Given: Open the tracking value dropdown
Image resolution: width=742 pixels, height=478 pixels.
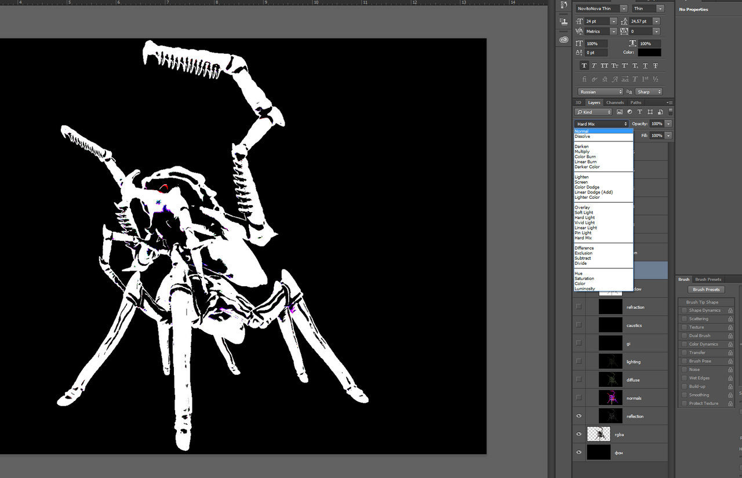Looking at the screenshot, I should coord(656,31).
